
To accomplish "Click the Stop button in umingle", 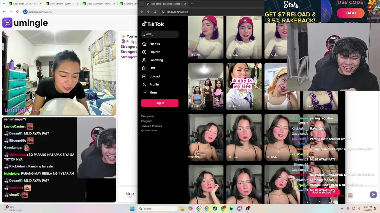I will tap(129, 195).
